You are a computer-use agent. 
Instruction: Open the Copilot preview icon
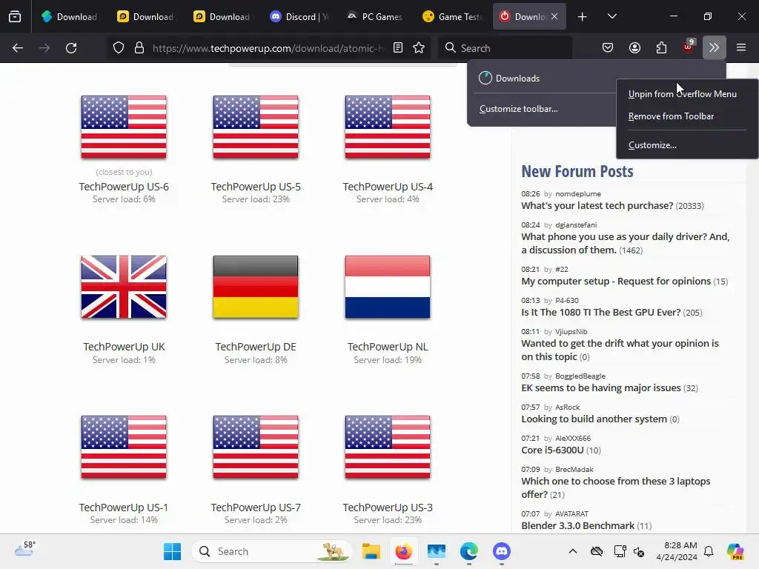tap(735, 551)
